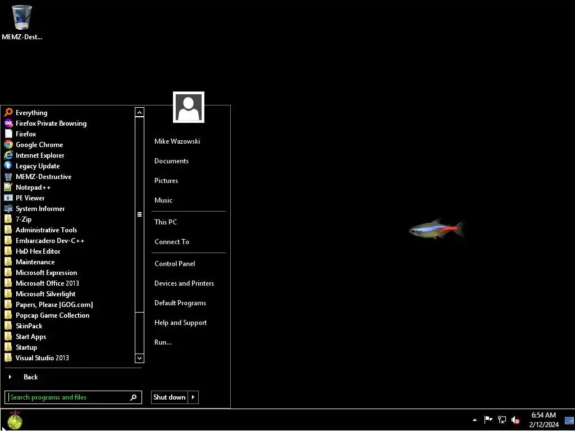This screenshot has height=431, width=575.
Task: Click programs list scroll down arrow
Action: tap(139, 358)
